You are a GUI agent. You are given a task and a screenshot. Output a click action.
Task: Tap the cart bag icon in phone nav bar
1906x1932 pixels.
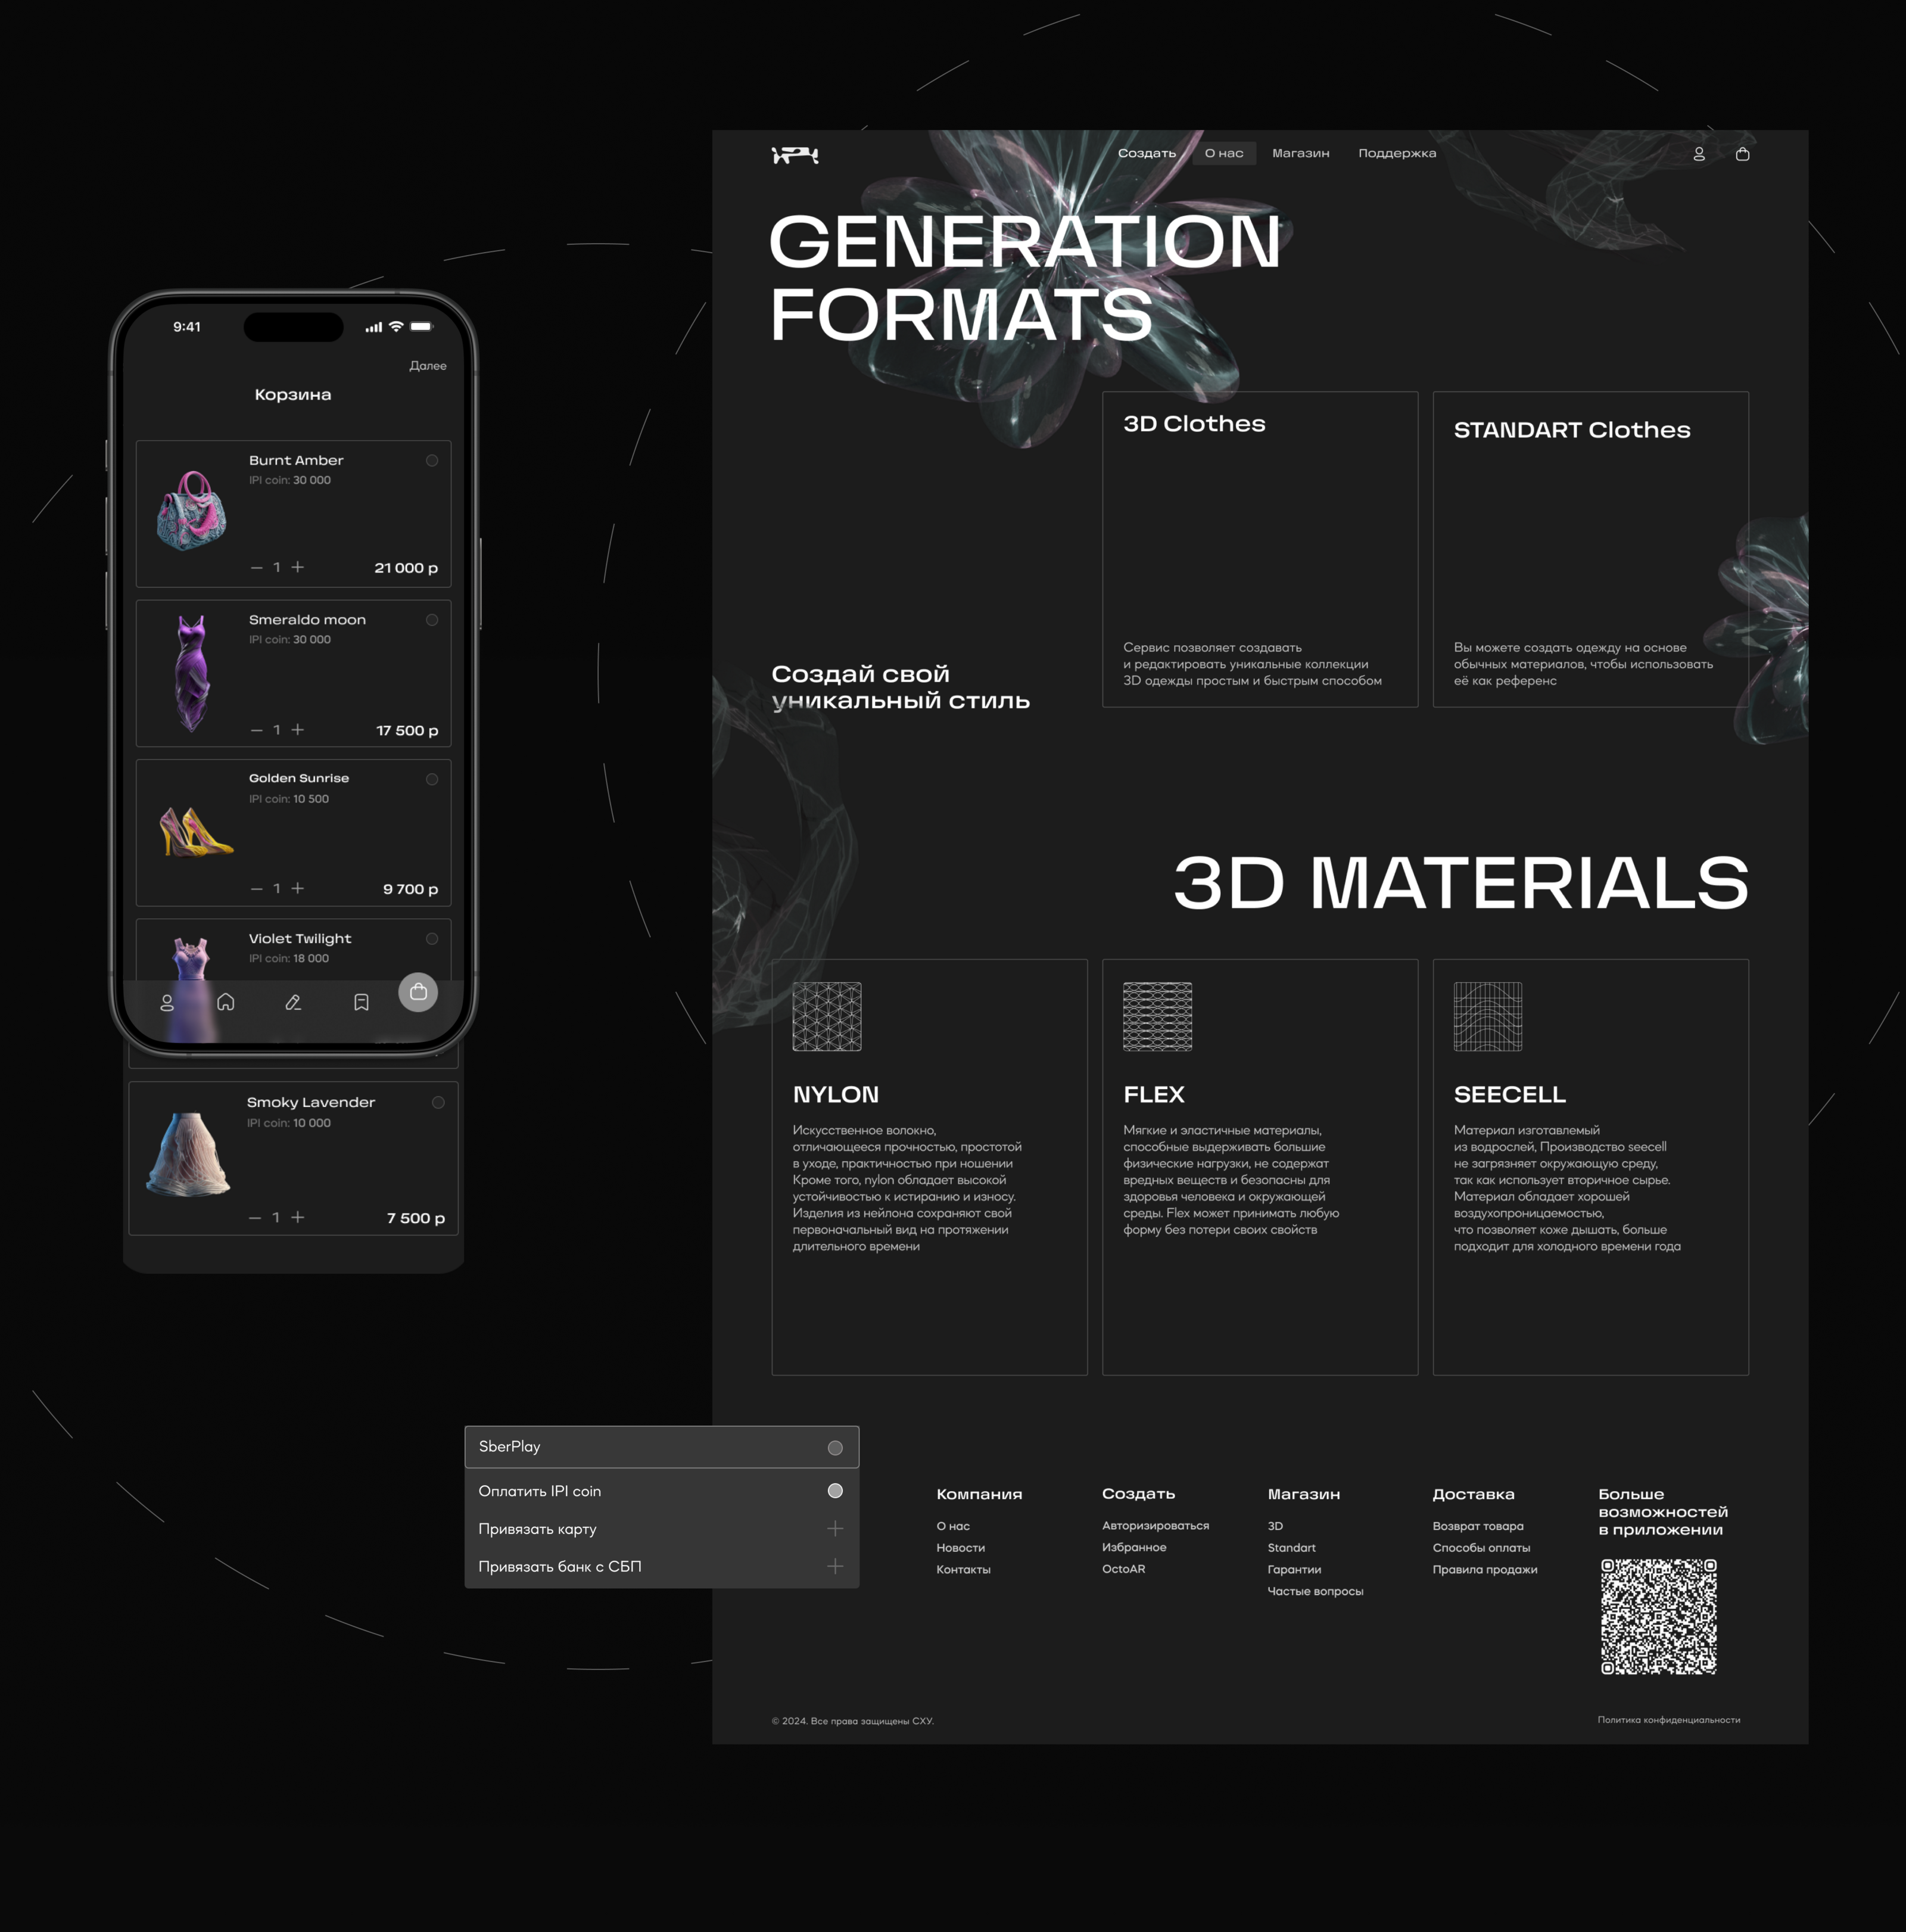click(418, 992)
